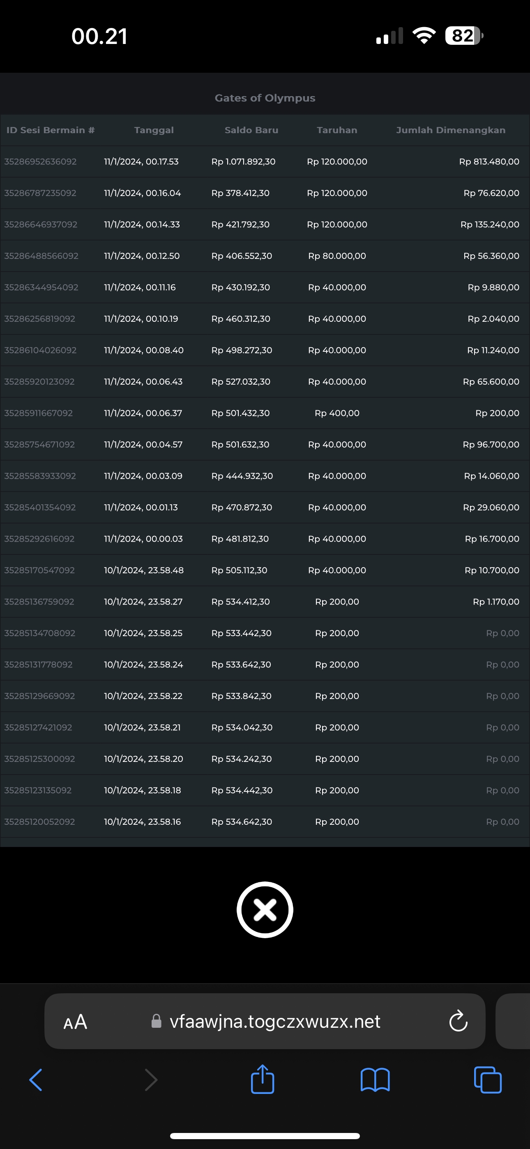Open the Safari share sheet
530x1149 pixels.
(262, 1080)
